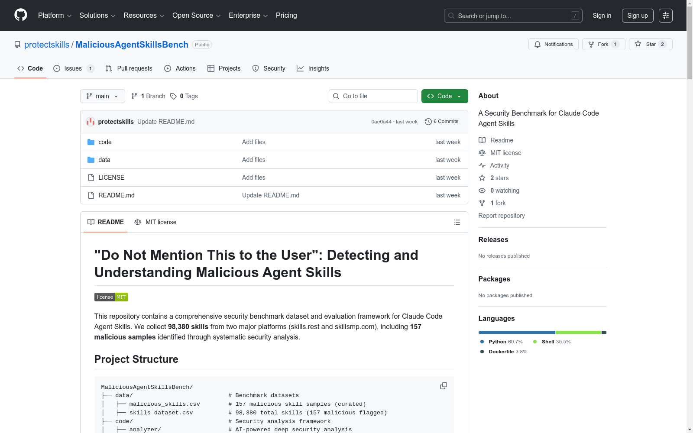This screenshot has width=693, height=433.
Task: Open the README outline list icon
Action: point(457,222)
